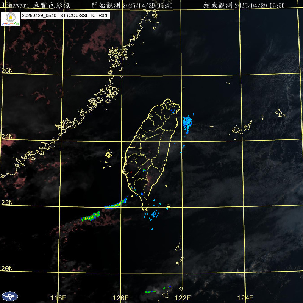Click the Severe Storm Lab logo
Image resolution: width=303 pixels, height=303 pixels.
11,19
